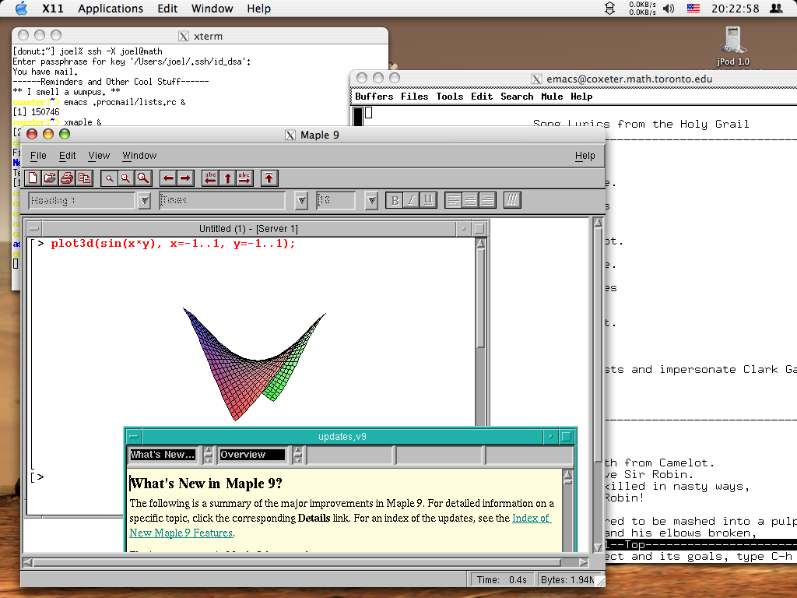Screen dimensions: 797x598
Task: Open Maple's Edit menu
Action: pyautogui.click(x=67, y=156)
